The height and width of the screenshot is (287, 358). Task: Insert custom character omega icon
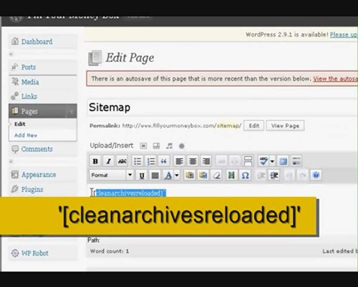[x=245, y=175]
